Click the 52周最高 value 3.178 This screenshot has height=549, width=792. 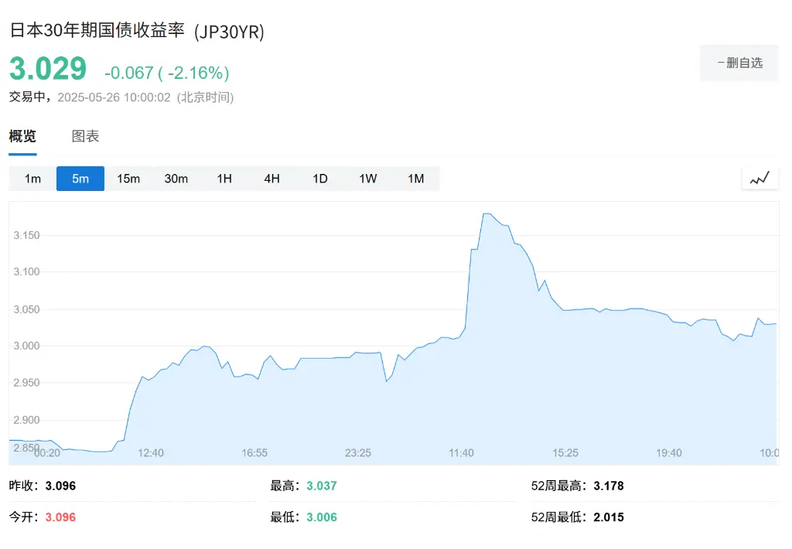608,486
